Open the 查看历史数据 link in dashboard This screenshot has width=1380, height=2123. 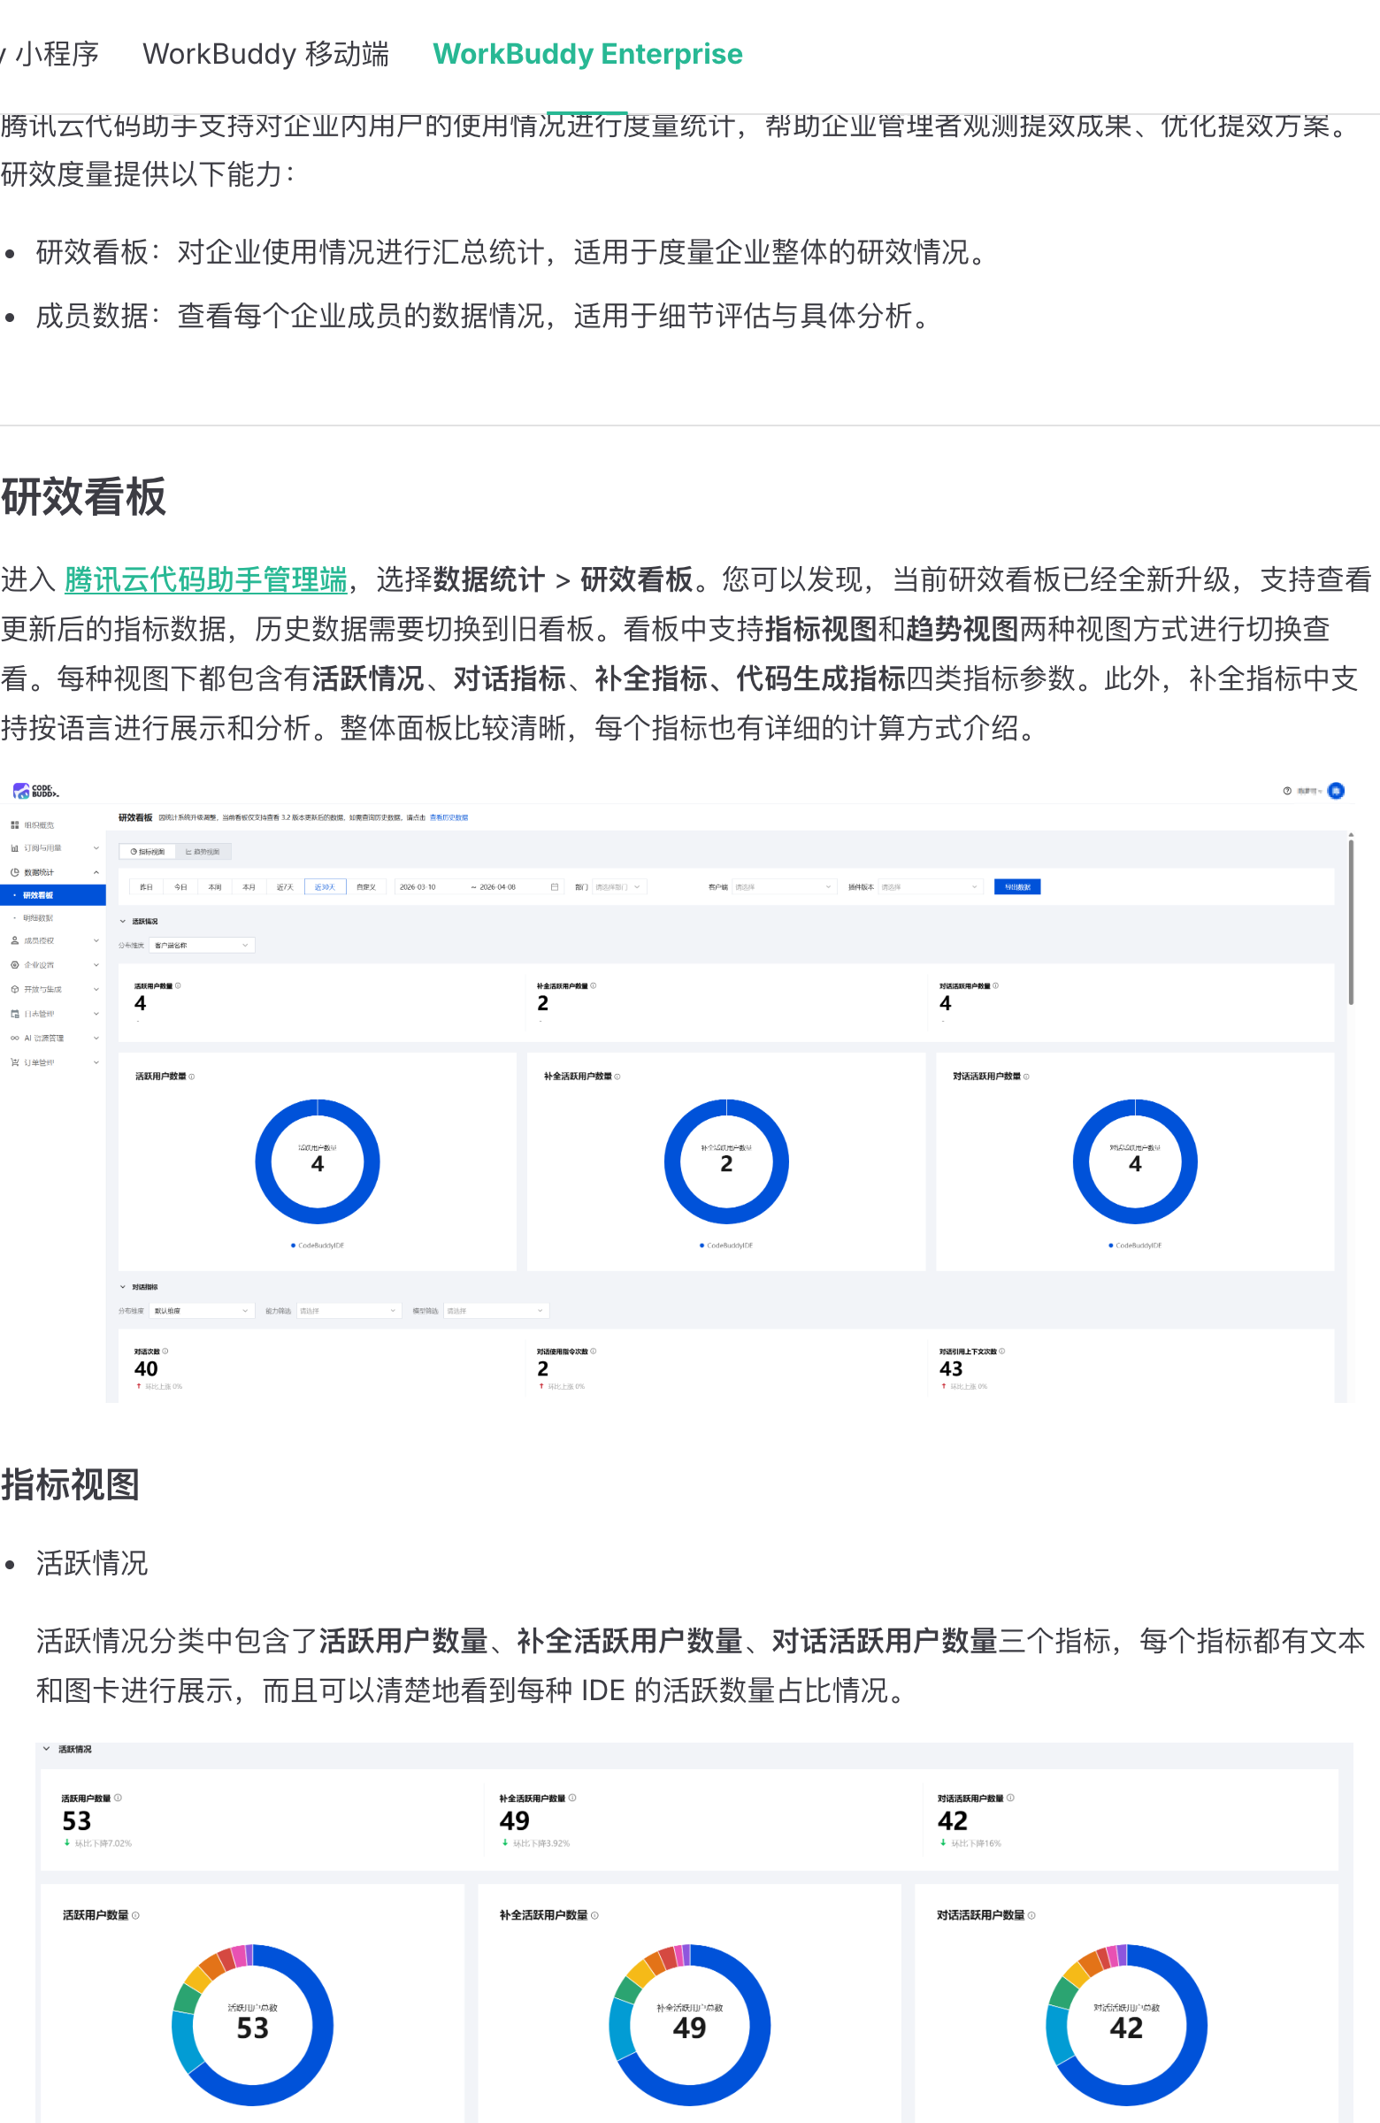(x=448, y=817)
